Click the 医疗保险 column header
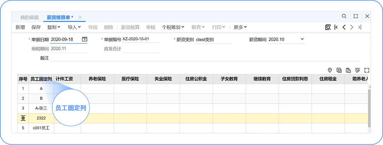 pos(130,79)
